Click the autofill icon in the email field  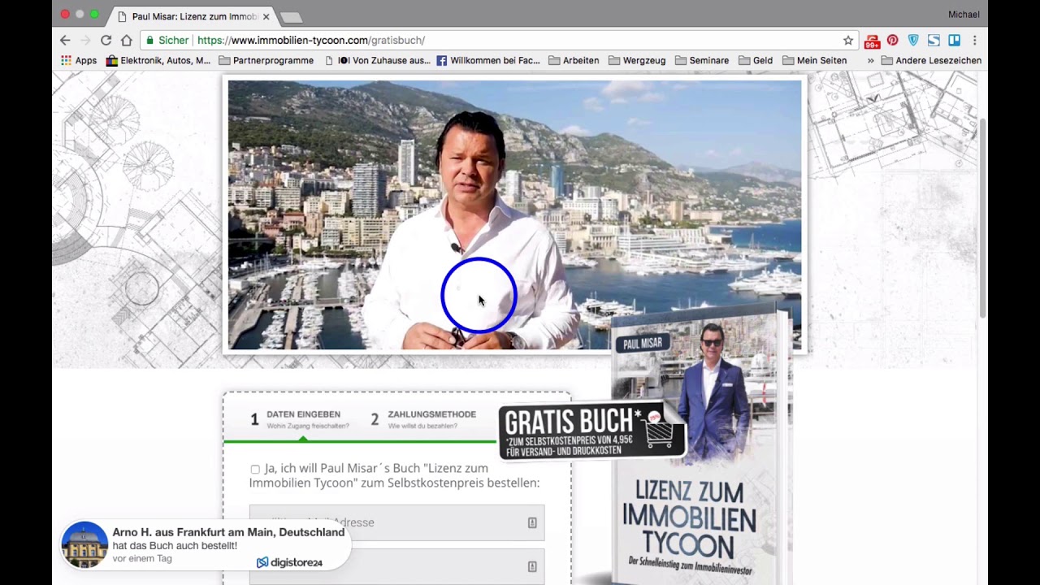[x=532, y=522]
